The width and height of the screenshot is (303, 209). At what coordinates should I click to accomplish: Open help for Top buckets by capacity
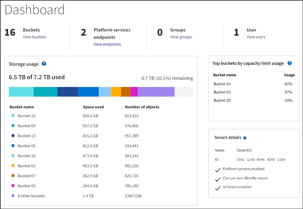click(289, 63)
